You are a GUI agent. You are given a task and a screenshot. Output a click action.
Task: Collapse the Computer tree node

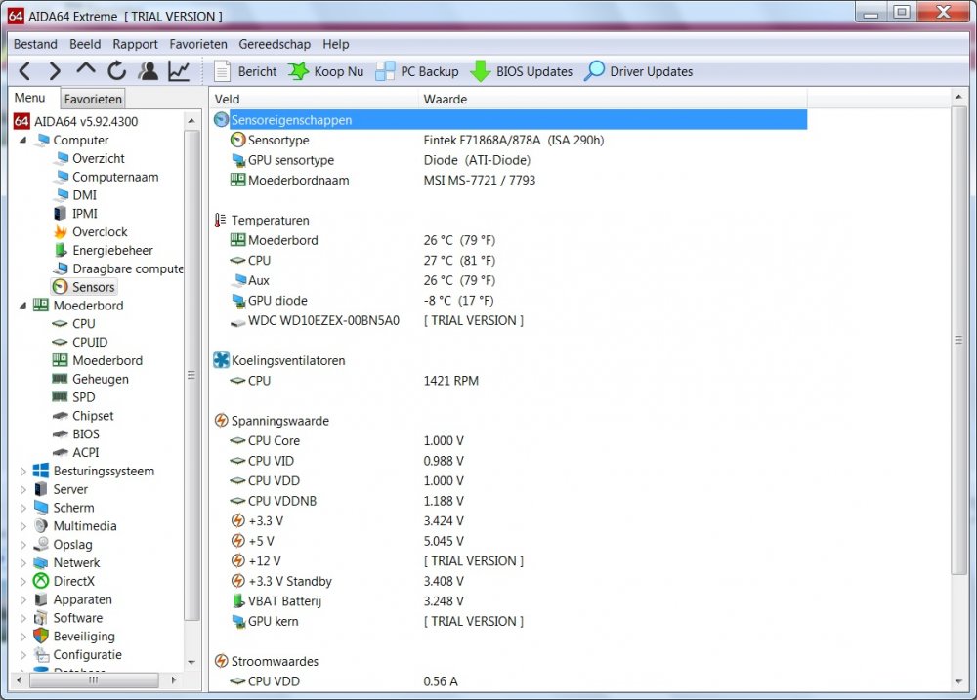pos(23,141)
